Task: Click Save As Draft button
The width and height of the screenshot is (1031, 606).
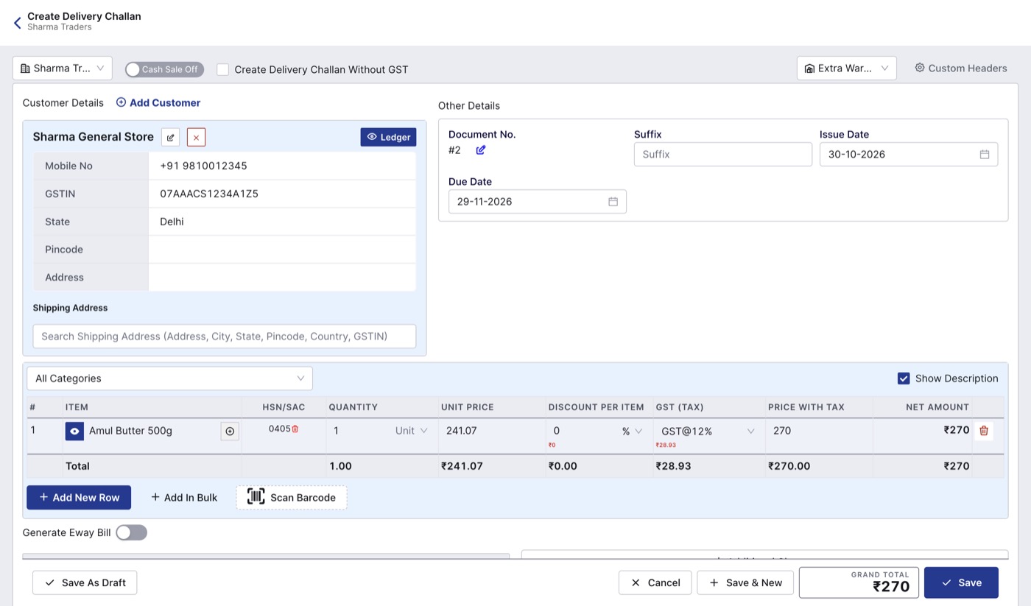Action: pos(85,582)
